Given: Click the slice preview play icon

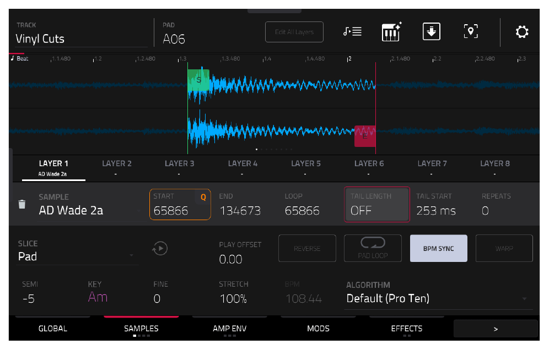Looking at the screenshot, I should pyautogui.click(x=160, y=249).
